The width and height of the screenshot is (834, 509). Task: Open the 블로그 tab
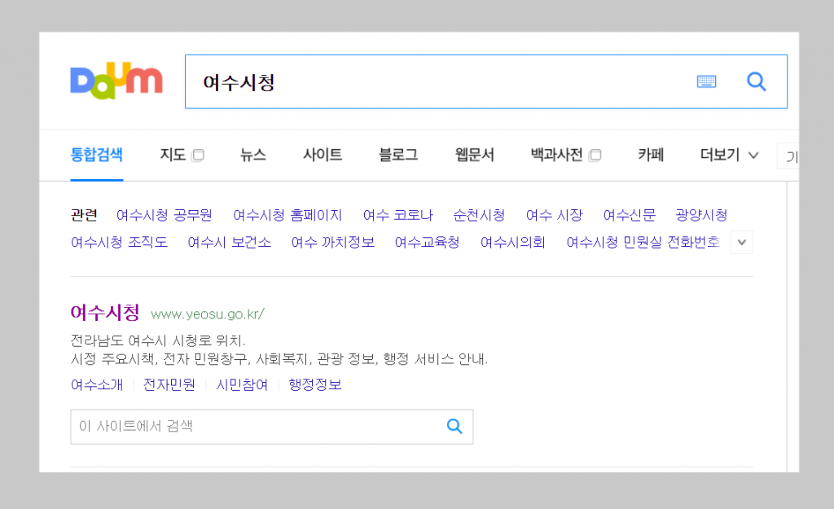coord(398,155)
